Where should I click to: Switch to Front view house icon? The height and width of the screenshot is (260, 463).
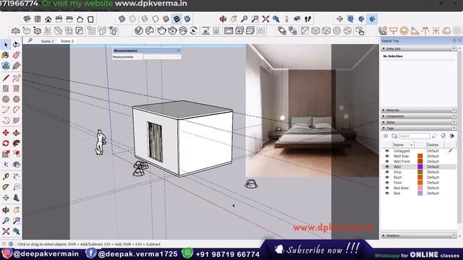click(x=48, y=19)
